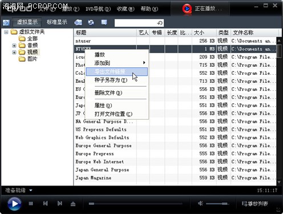Click the media library icon left of 虚拟显示
The height and width of the screenshot is (214, 283).
[6, 23]
